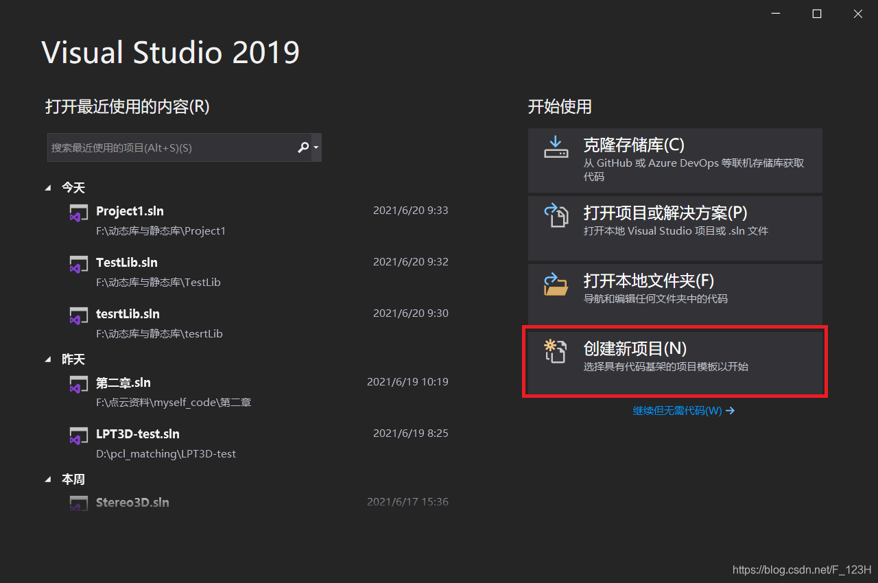Click the tesrtLib.sln solution icon
Viewport: 878px width, 583px height.
click(78, 315)
